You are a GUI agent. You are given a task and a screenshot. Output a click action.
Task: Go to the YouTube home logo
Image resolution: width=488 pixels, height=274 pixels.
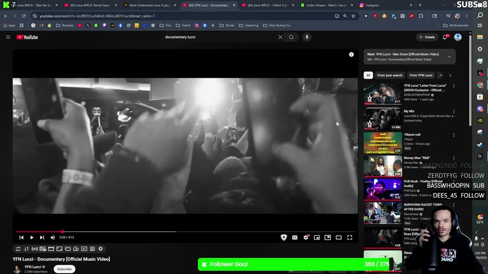point(27,37)
